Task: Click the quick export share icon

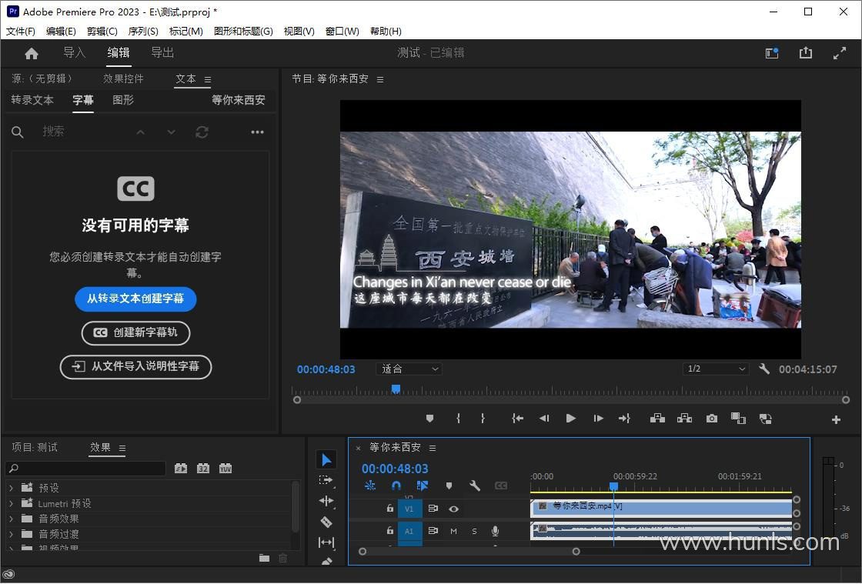Action: tap(805, 53)
